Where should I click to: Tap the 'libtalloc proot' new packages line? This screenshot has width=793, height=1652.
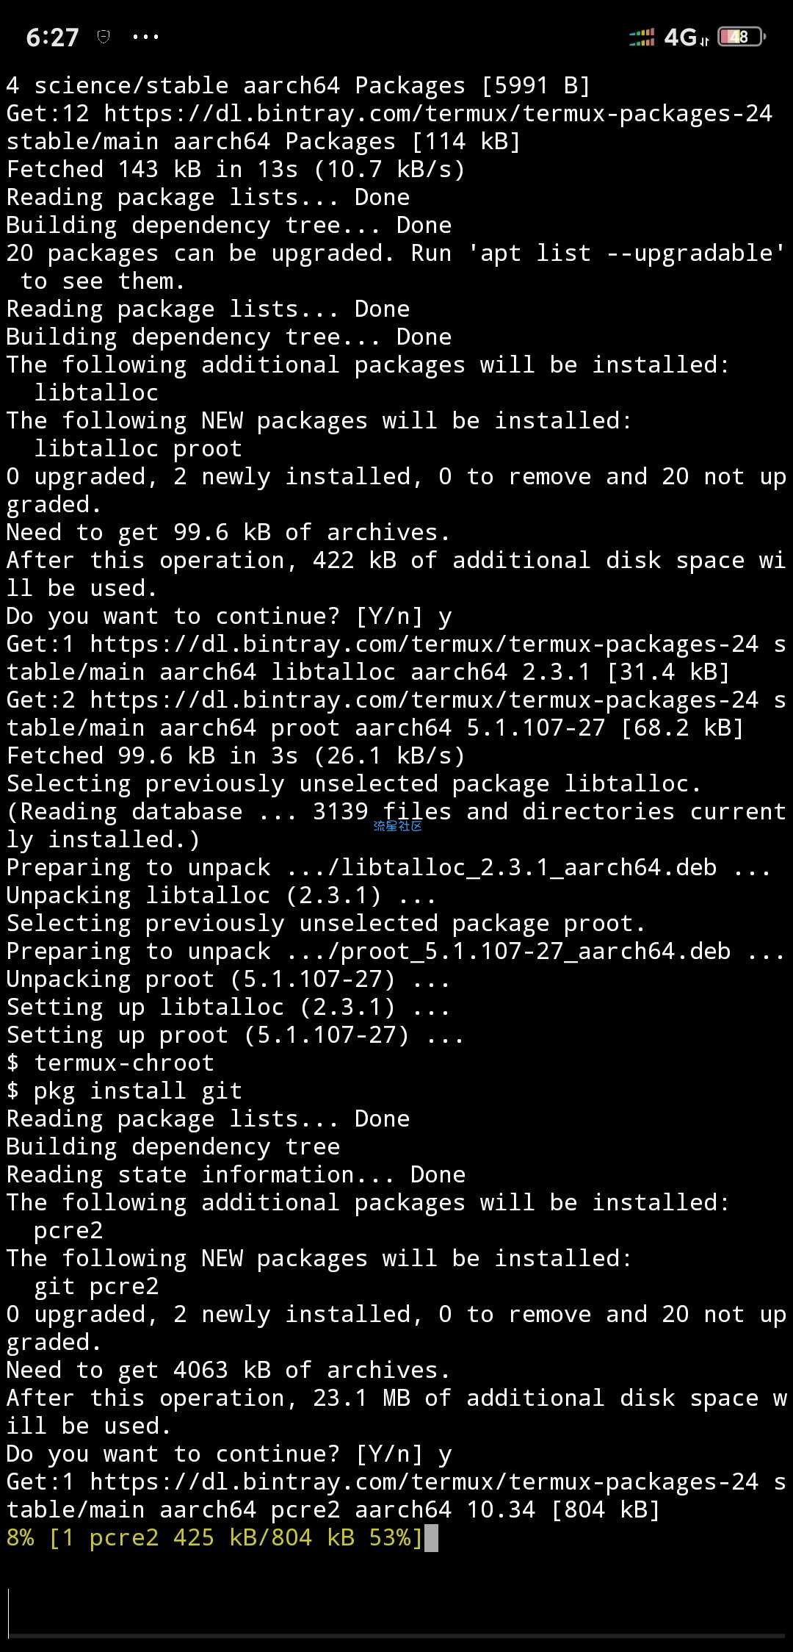tap(138, 449)
